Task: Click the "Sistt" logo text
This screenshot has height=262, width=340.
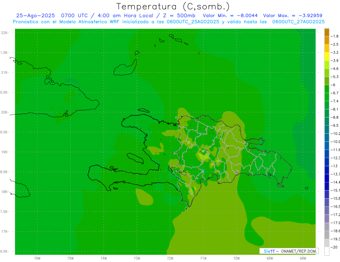Action: click(x=269, y=251)
